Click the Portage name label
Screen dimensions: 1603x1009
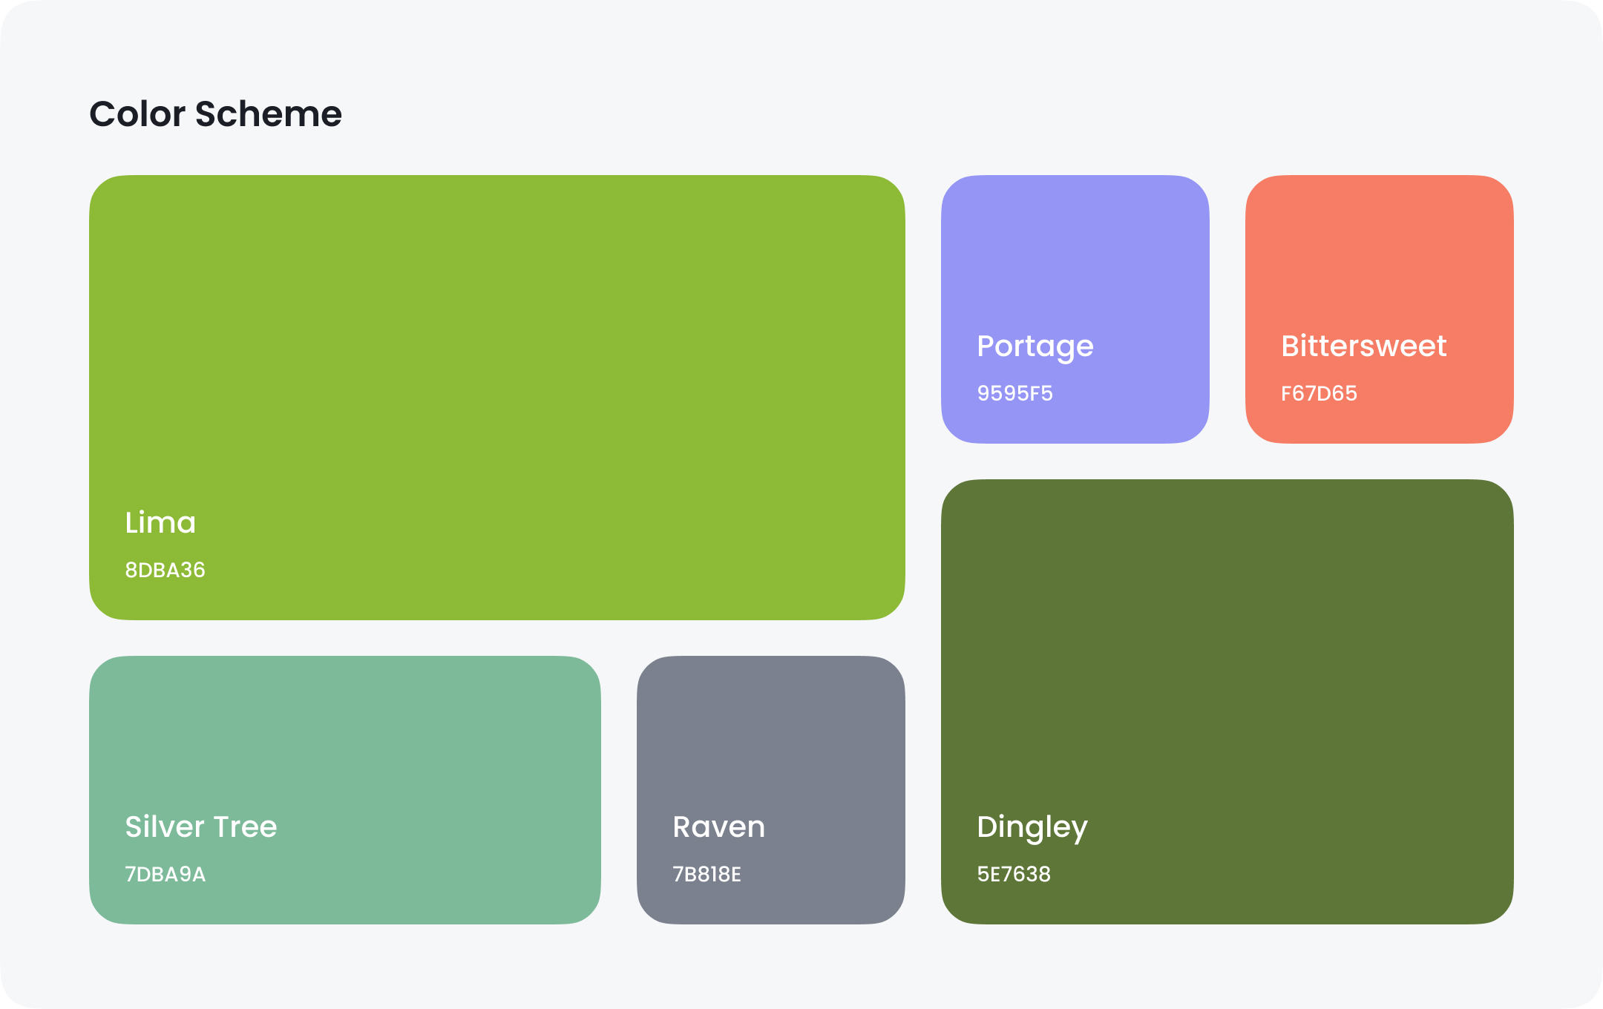tap(1035, 347)
